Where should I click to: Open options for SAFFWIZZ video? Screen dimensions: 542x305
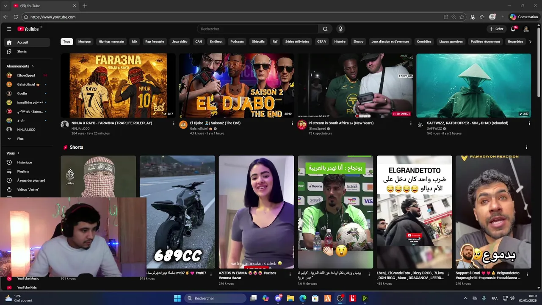(529, 123)
